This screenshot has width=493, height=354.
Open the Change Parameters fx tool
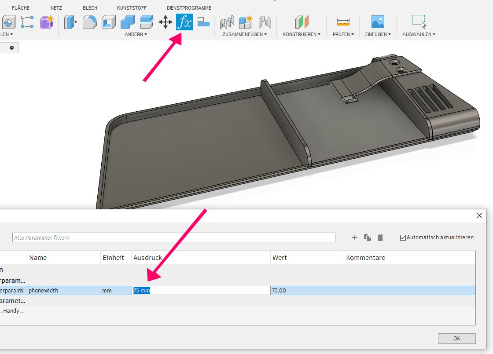(184, 22)
